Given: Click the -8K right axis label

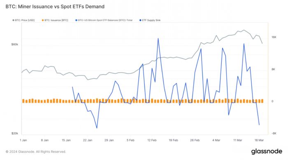Looking at the screenshot, I should tap(274, 134).
